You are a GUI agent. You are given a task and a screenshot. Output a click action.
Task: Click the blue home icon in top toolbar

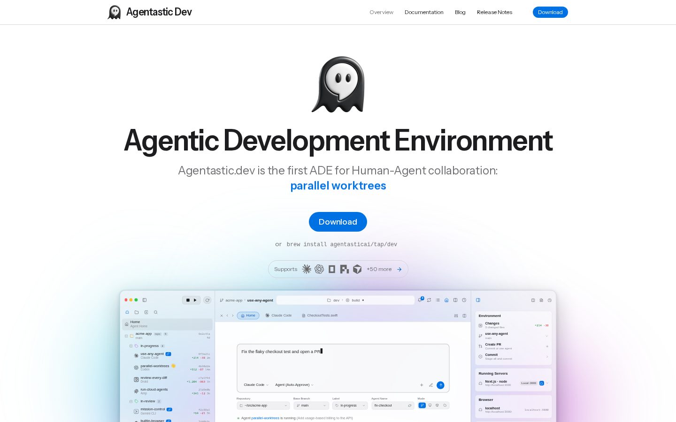click(x=446, y=300)
